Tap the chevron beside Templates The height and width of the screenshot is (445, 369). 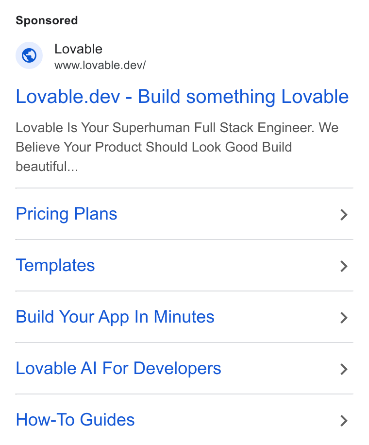[344, 266]
